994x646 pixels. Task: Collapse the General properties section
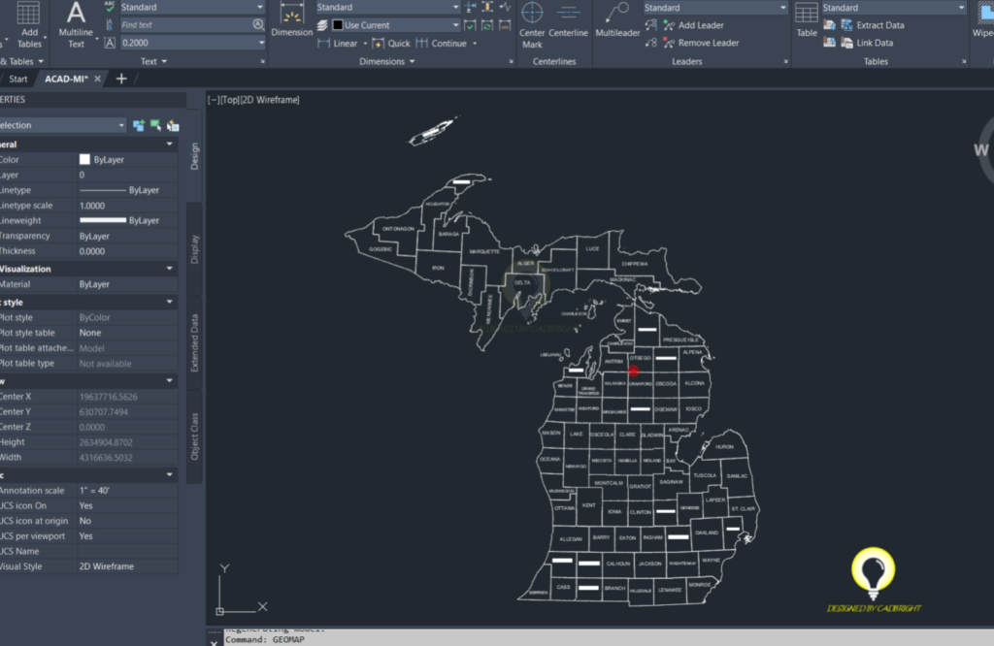(x=169, y=145)
